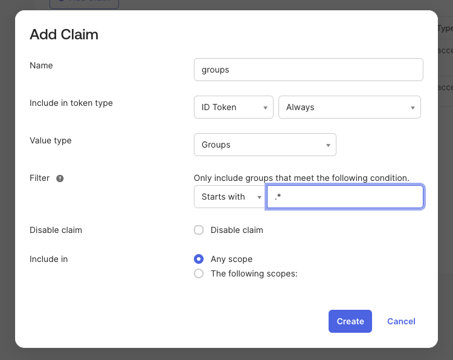The height and width of the screenshot is (360, 453).
Task: Click the Include in token type label
Action: point(71,103)
